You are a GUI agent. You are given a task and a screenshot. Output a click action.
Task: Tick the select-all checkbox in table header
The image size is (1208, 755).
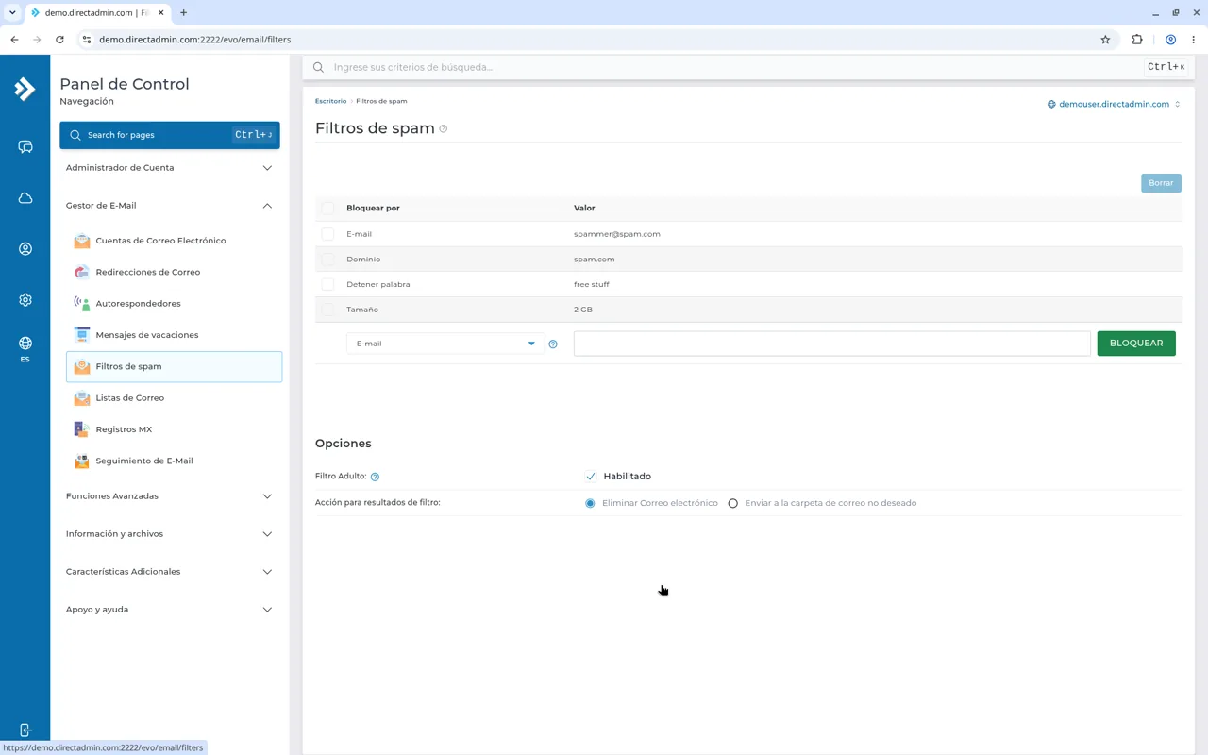(x=327, y=208)
